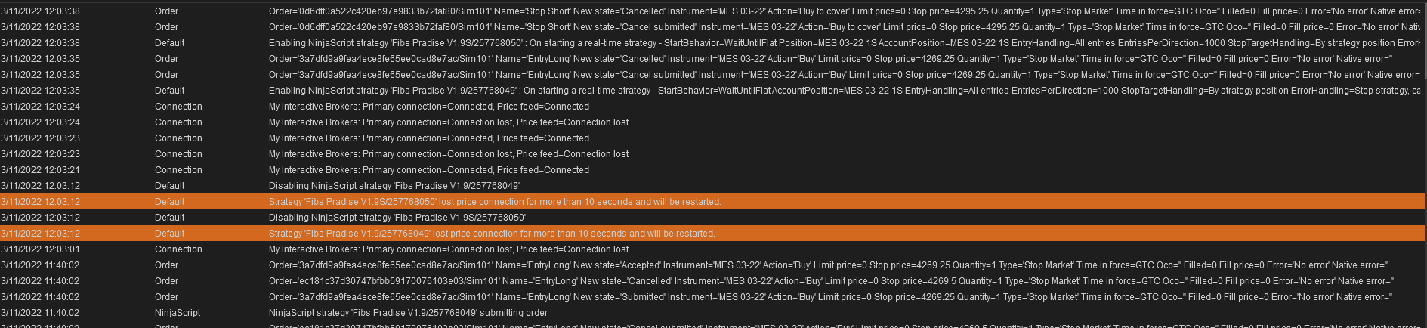Select the 12:03:35 EntryLong Cancel submitted row
Viewport: 1427px width, 328px height.
click(x=529, y=75)
